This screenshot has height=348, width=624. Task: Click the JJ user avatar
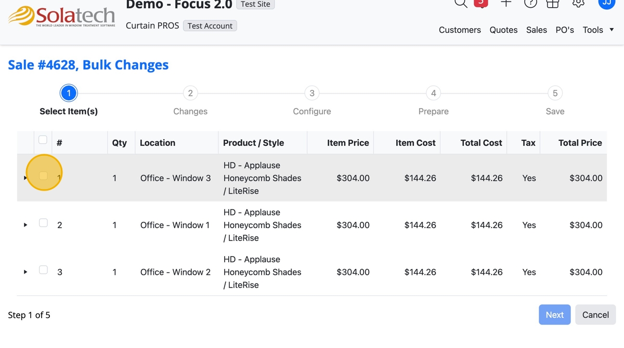[x=607, y=3]
